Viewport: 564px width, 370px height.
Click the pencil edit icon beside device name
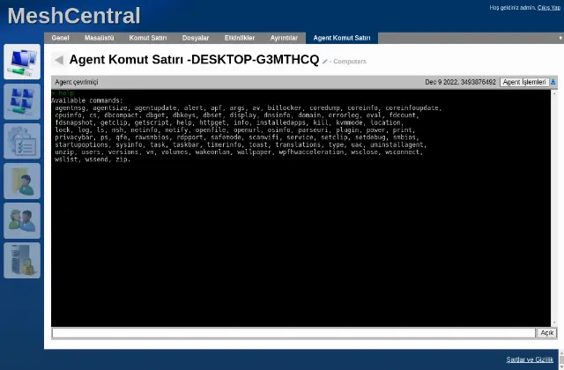coord(325,62)
